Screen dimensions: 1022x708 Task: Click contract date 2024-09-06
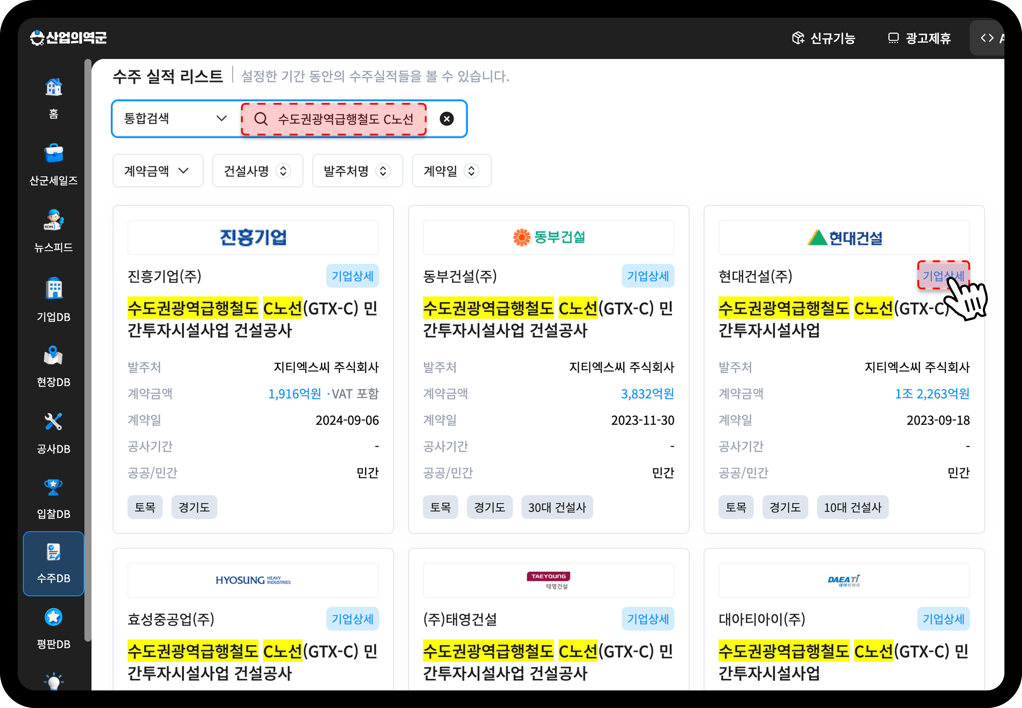tap(347, 420)
